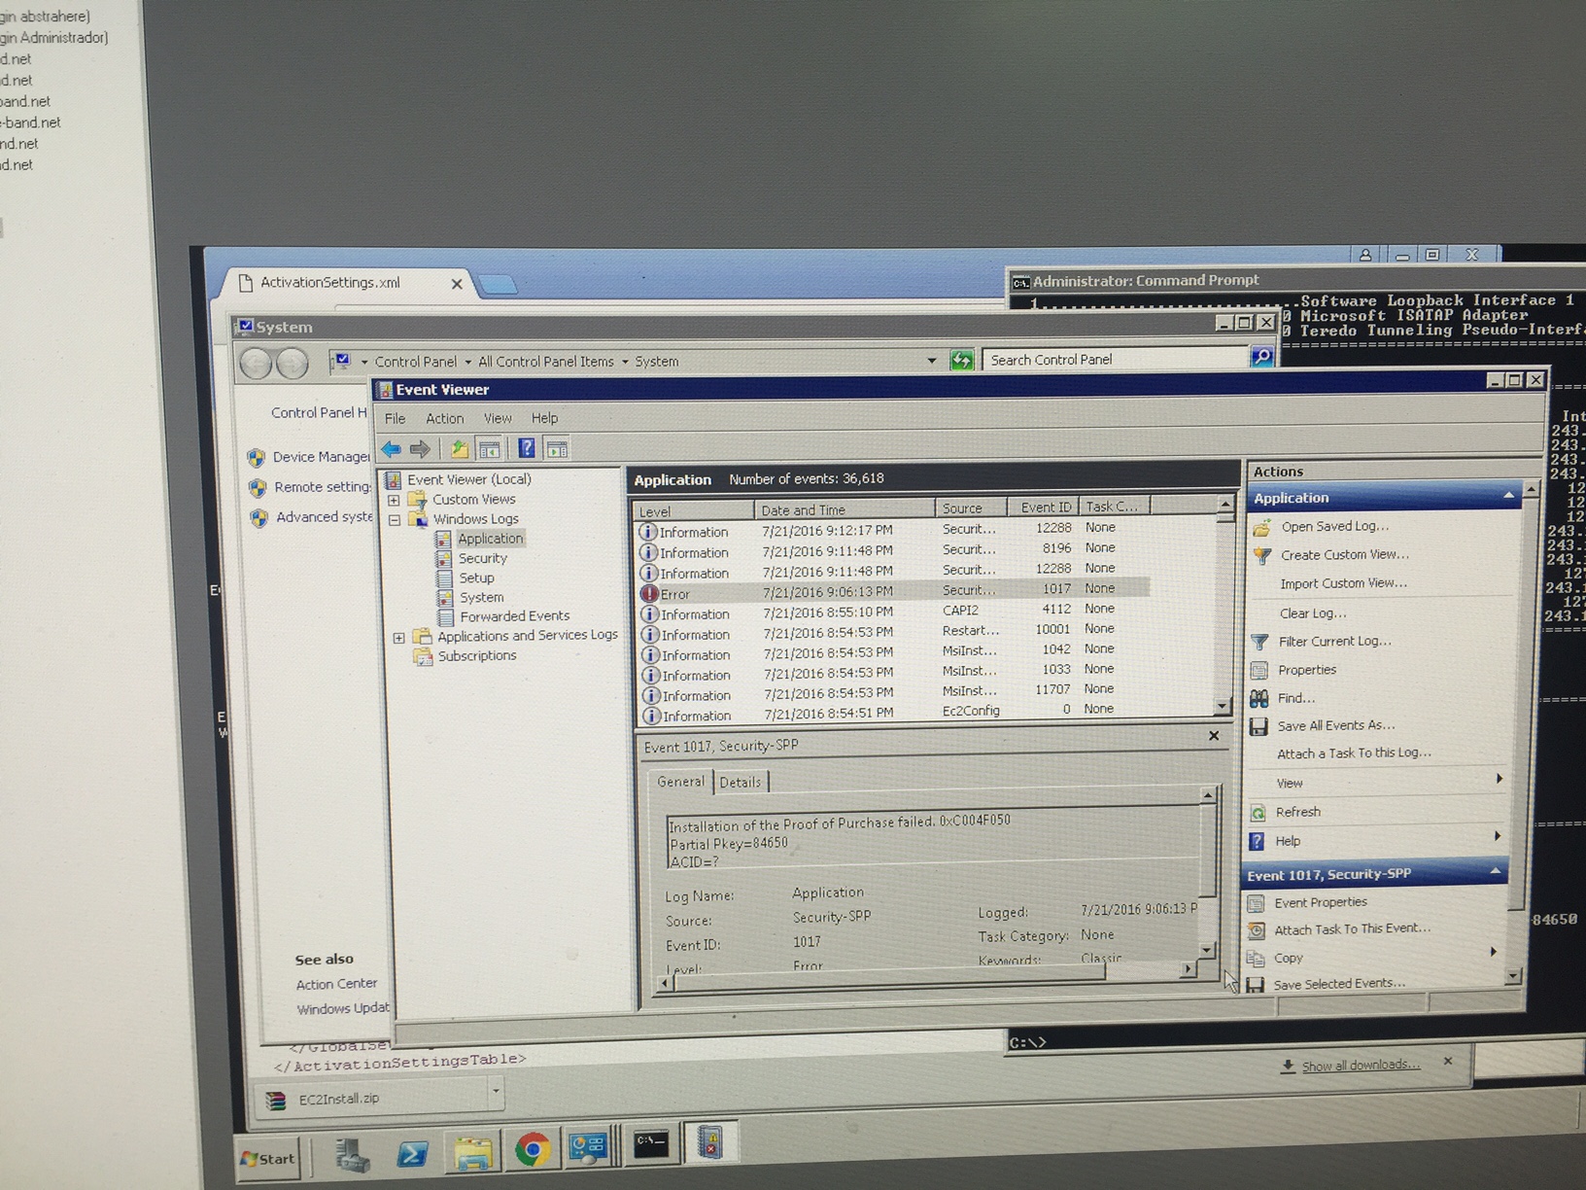Expand Custom Views tree node
1586x1190 pixels.
tap(395, 500)
